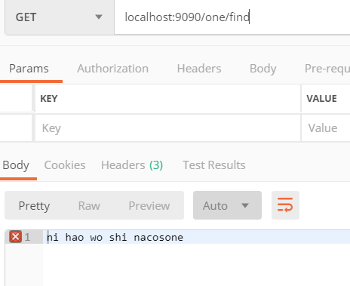Open the Pre-request Script tab

point(327,69)
